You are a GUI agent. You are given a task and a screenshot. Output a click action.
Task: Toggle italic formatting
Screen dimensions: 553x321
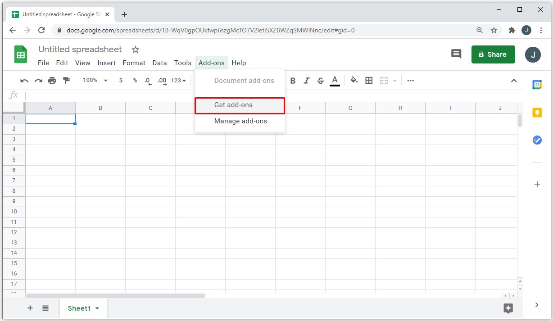[x=307, y=81]
